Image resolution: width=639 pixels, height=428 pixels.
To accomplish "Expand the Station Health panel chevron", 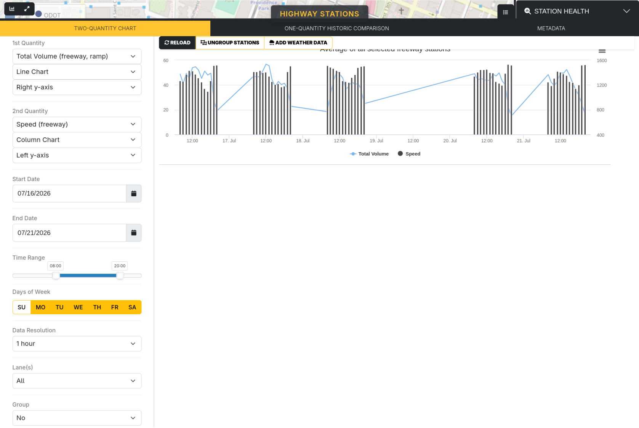I will 626,11.
